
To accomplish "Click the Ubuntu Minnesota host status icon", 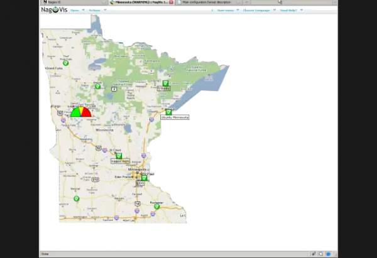I will (168, 112).
